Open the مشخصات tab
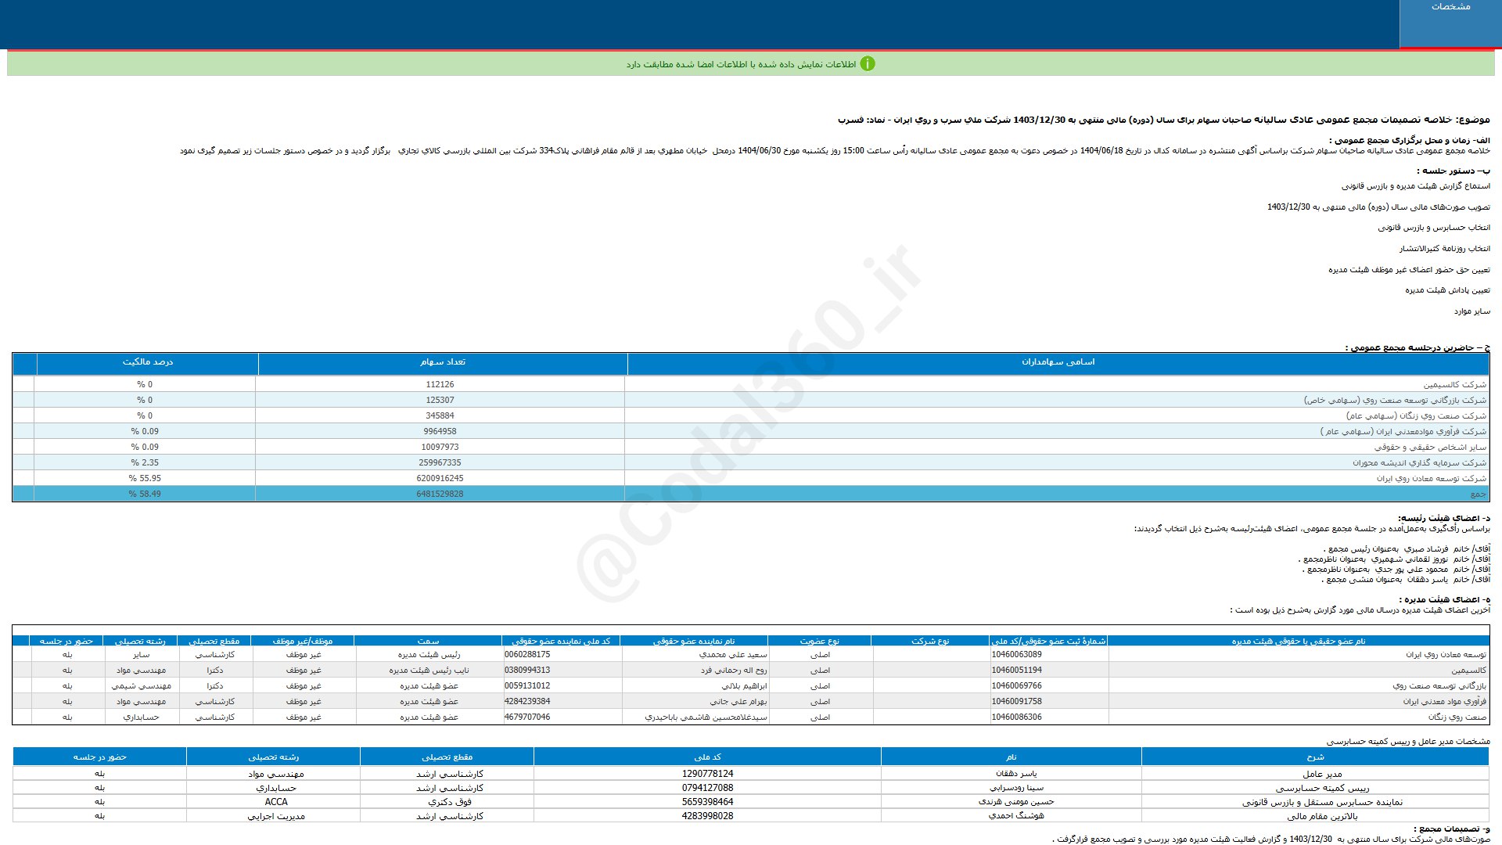 1450,7
